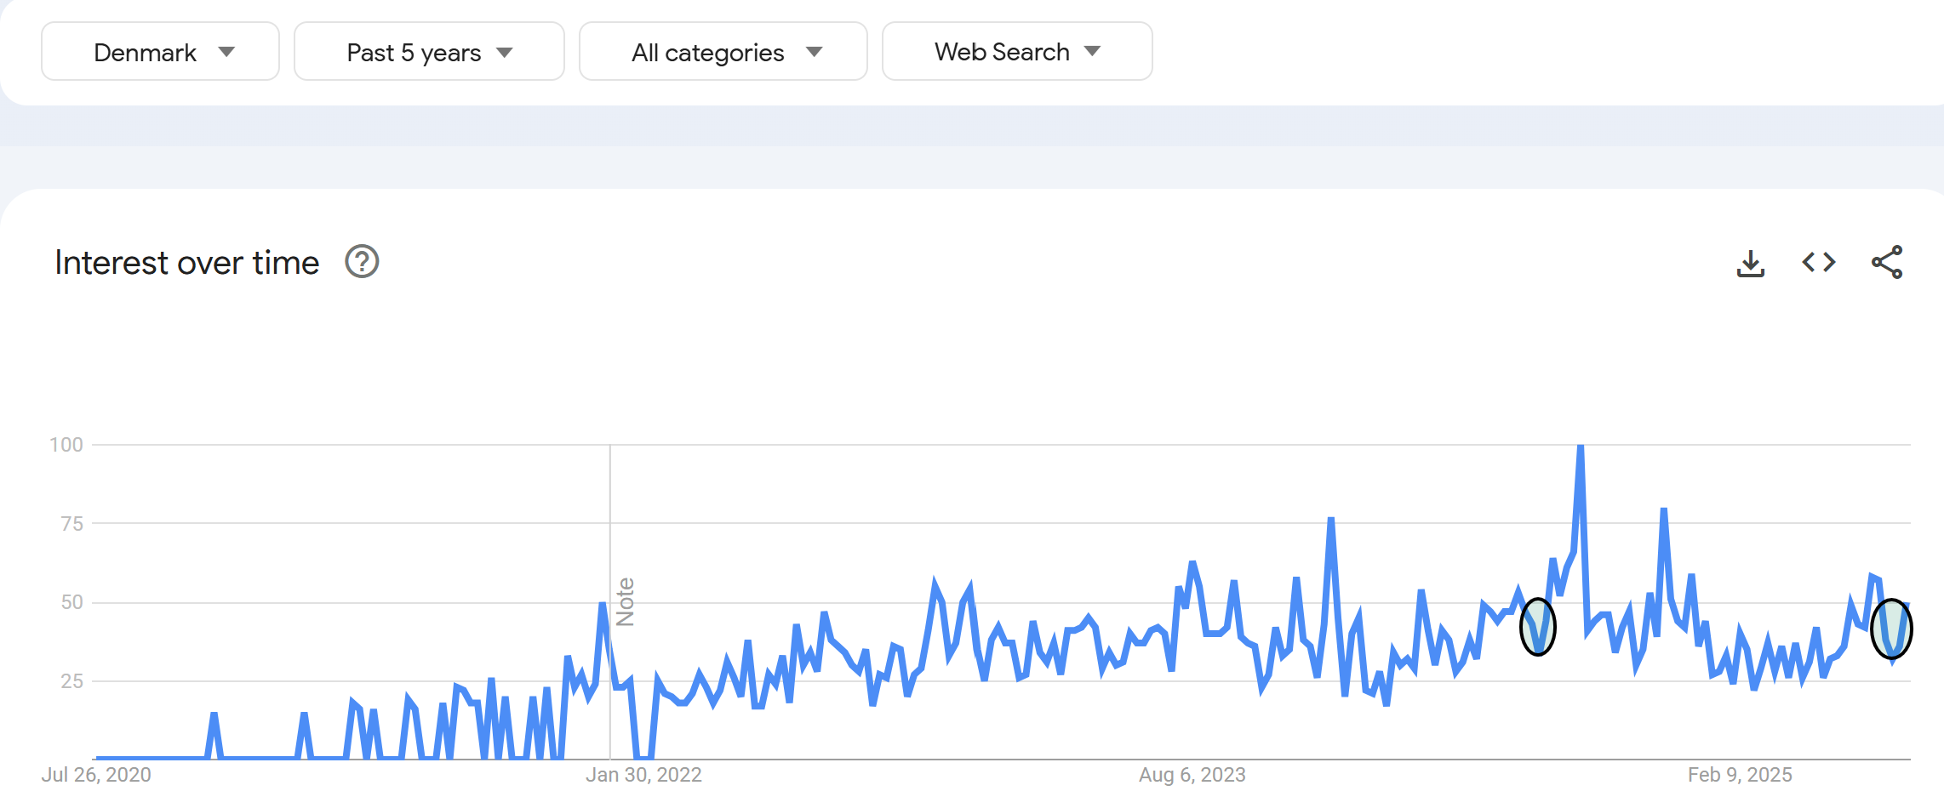Click the Past 5 years arrow

coord(505,53)
